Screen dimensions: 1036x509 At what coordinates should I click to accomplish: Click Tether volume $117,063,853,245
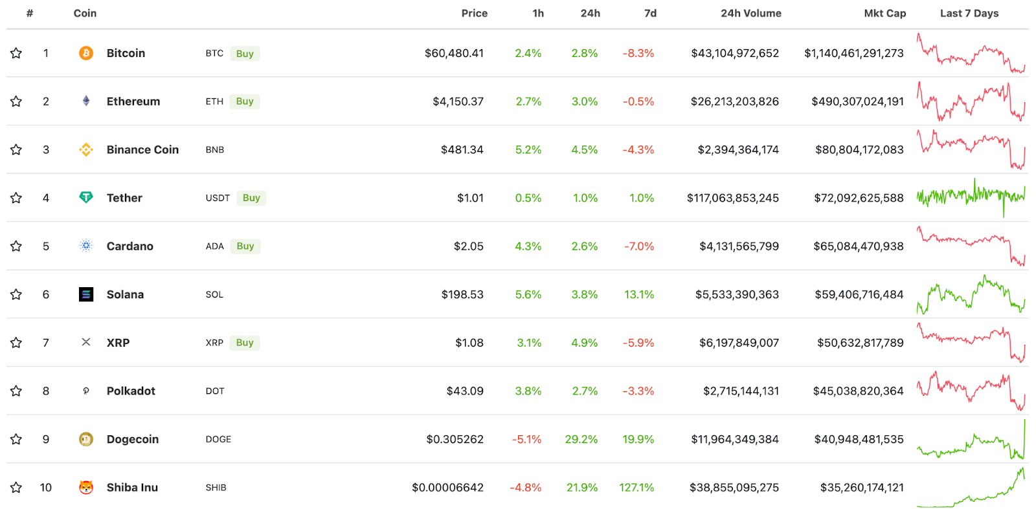733,197
